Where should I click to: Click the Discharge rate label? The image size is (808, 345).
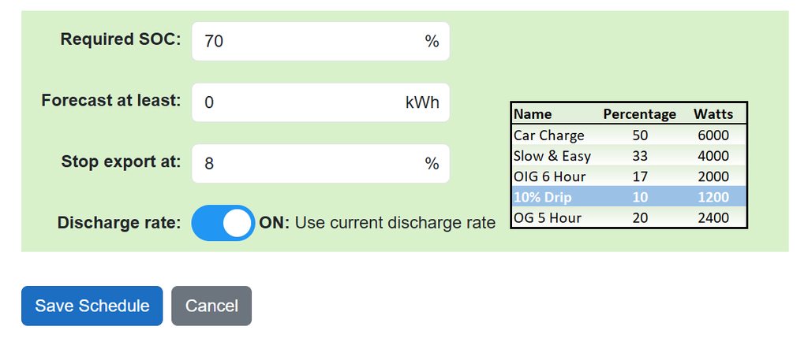[x=119, y=223]
